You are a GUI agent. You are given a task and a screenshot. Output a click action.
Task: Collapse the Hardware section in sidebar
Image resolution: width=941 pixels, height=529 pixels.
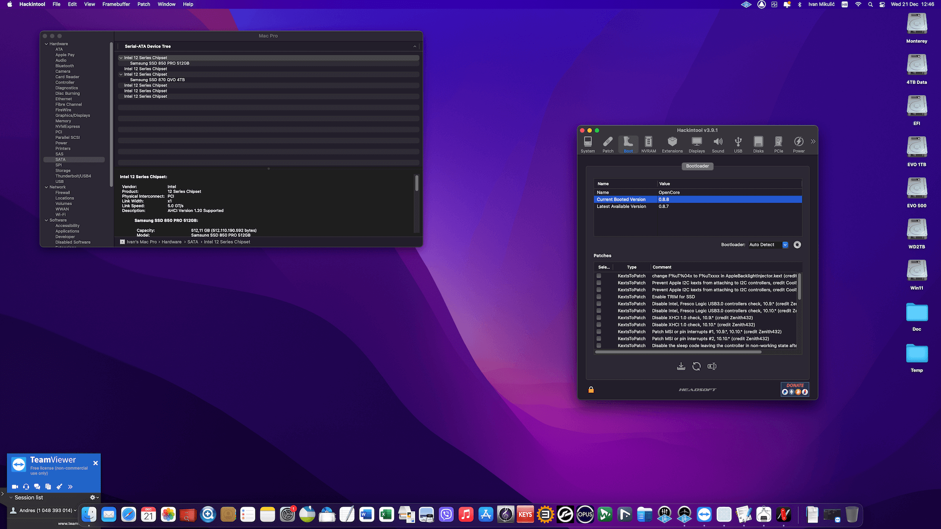point(47,44)
